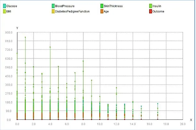
Task: Click the highest Insulin point above X 1.0
Action: click(x=25, y=37)
